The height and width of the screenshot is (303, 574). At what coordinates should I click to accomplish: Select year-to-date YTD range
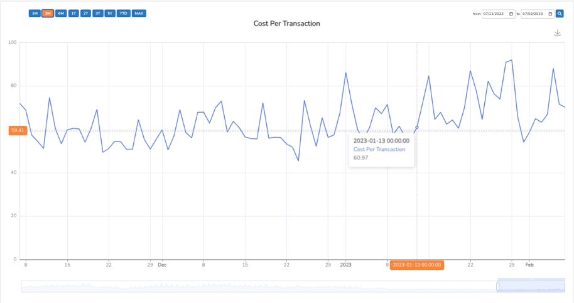click(123, 13)
